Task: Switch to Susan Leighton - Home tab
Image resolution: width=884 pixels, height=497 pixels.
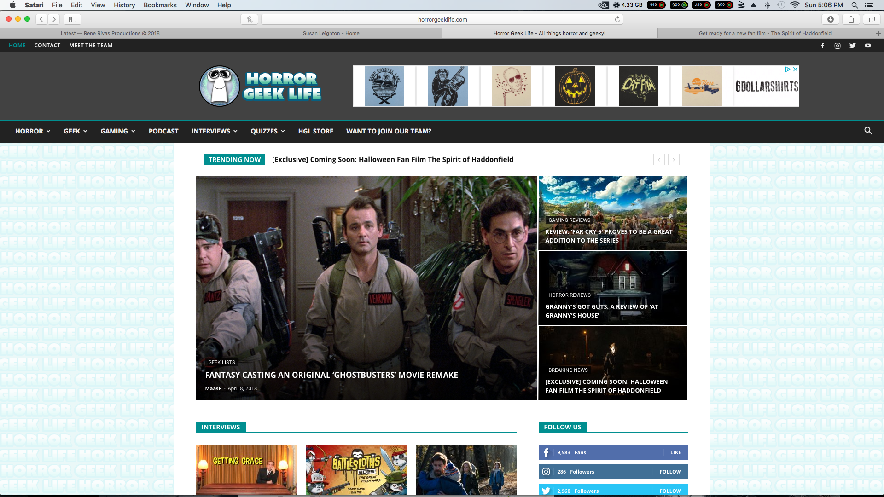Action: (x=331, y=33)
